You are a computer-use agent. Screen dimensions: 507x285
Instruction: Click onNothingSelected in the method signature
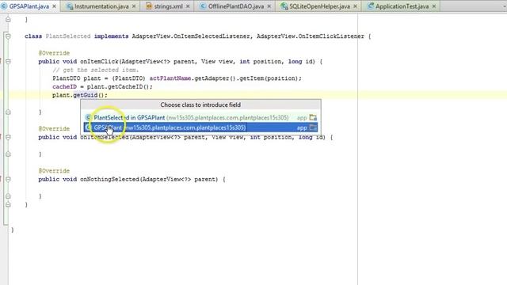tap(109, 179)
